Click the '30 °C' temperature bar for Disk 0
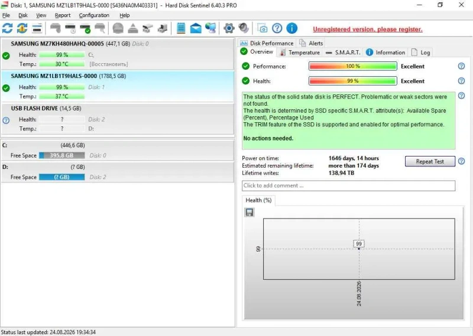The image size is (473, 336). [62, 64]
